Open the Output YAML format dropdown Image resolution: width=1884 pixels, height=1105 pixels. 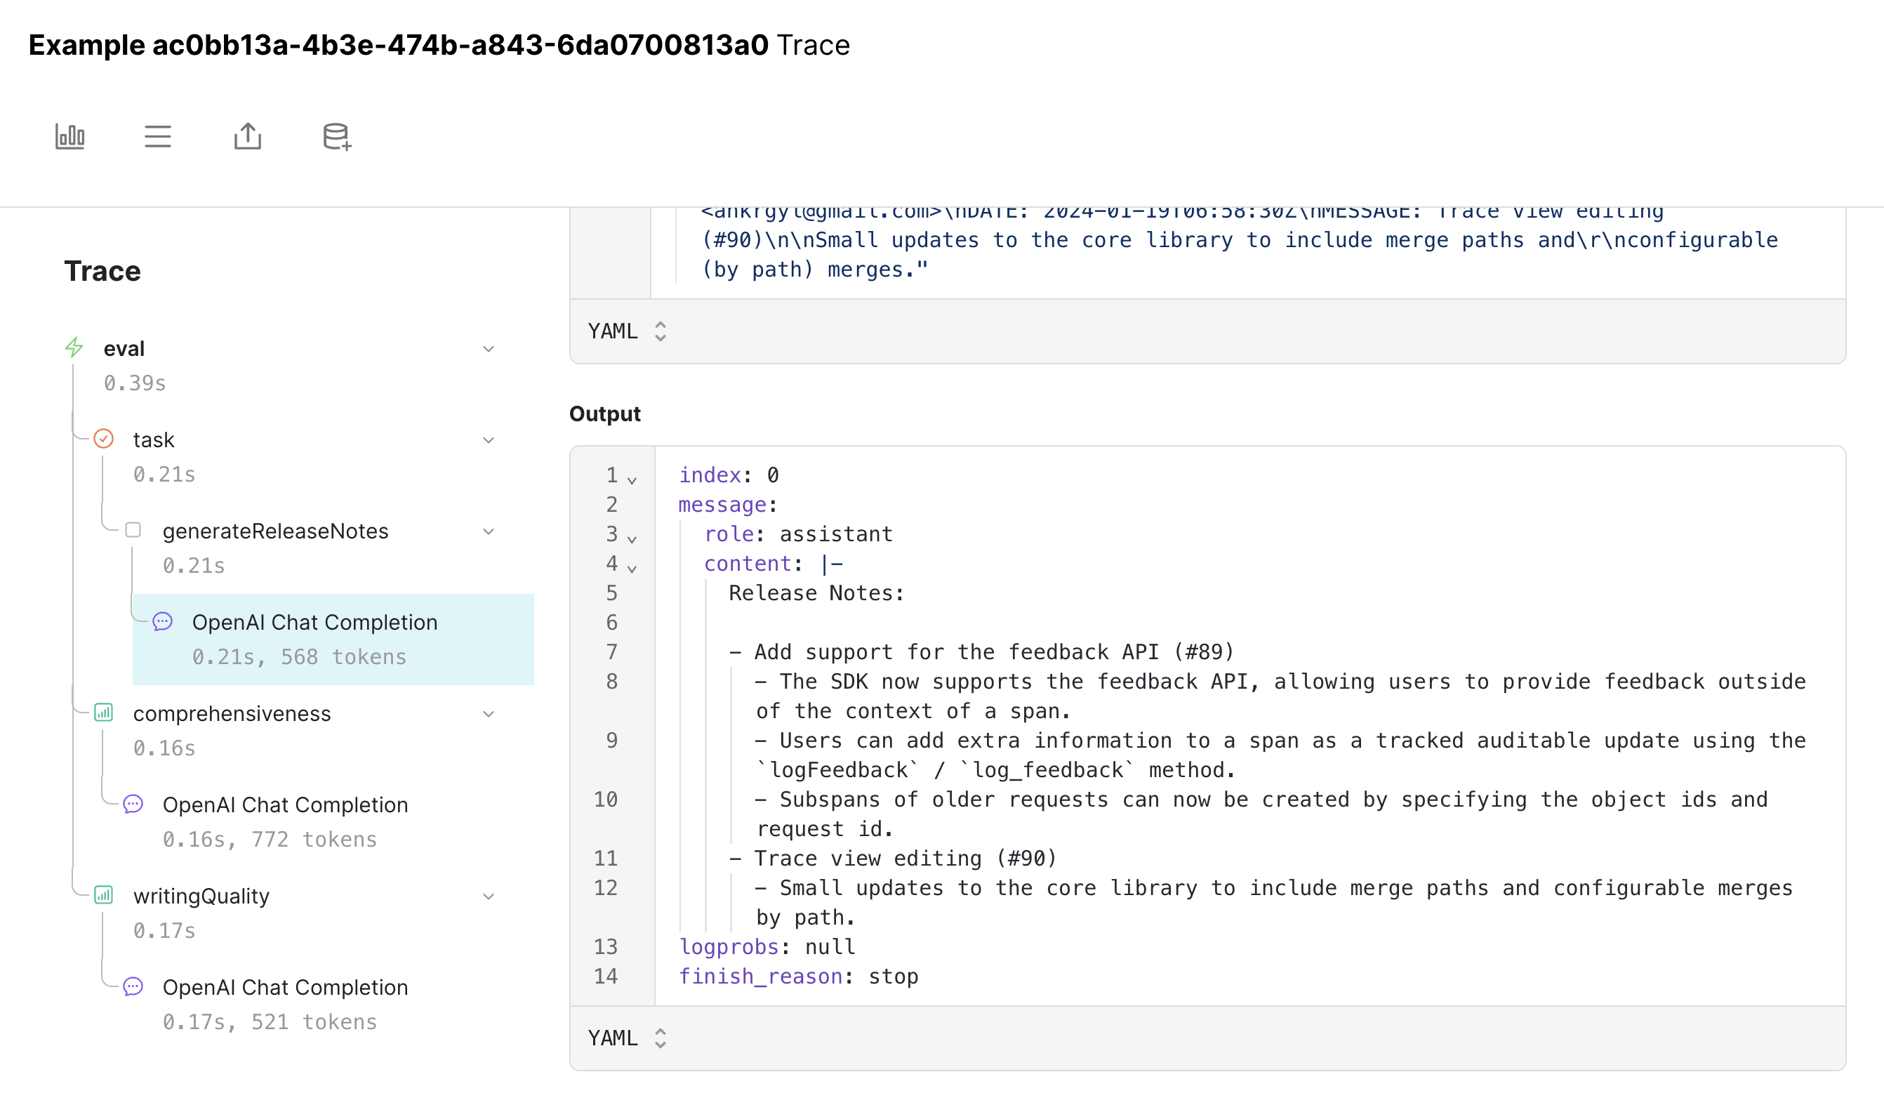[x=627, y=1038]
